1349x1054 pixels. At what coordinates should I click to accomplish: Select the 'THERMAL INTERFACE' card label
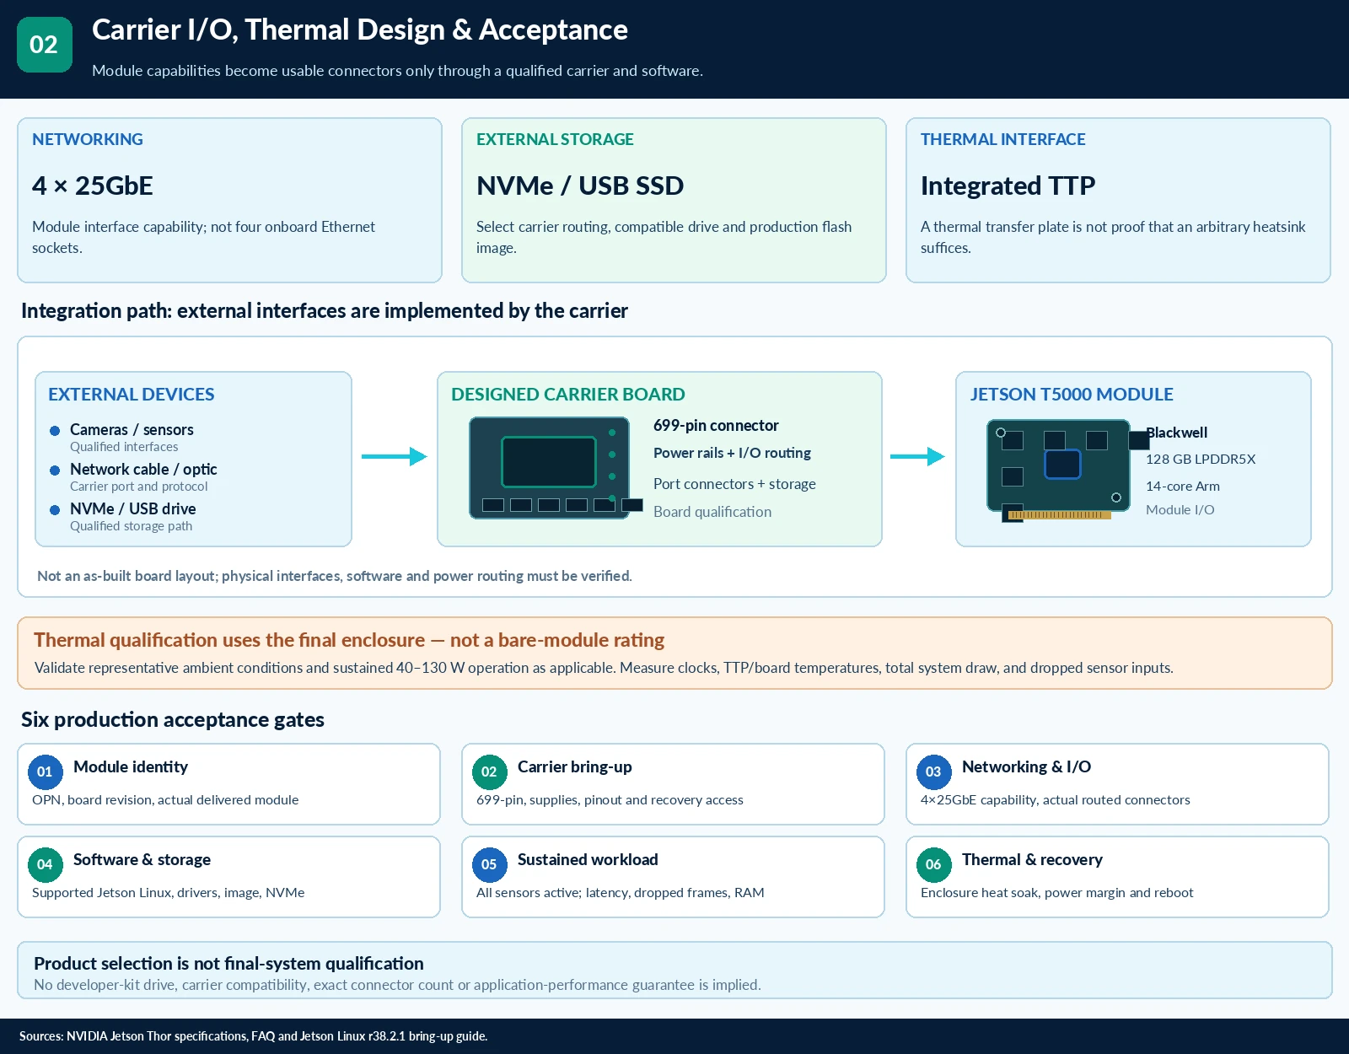pos(1003,139)
